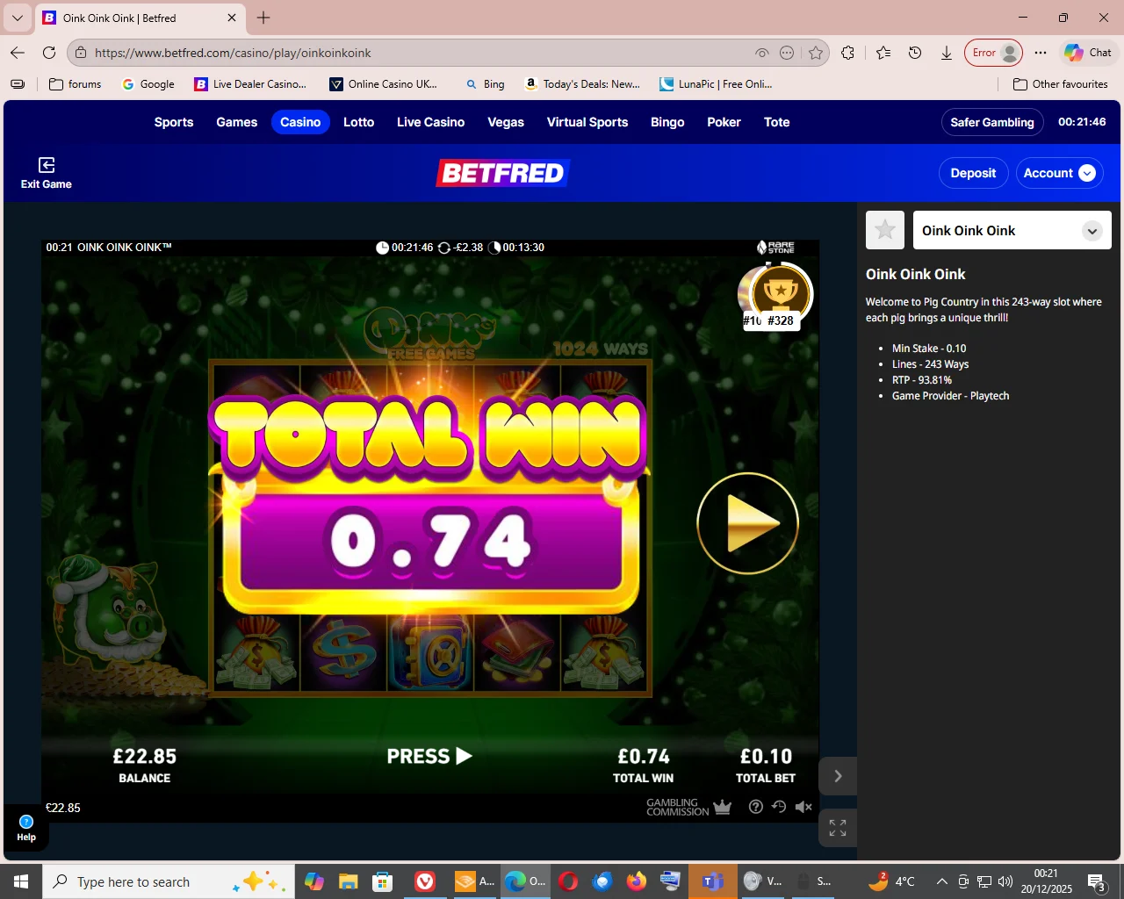This screenshot has height=899, width=1124.
Task: Open the Bing bookmark
Action: click(486, 84)
